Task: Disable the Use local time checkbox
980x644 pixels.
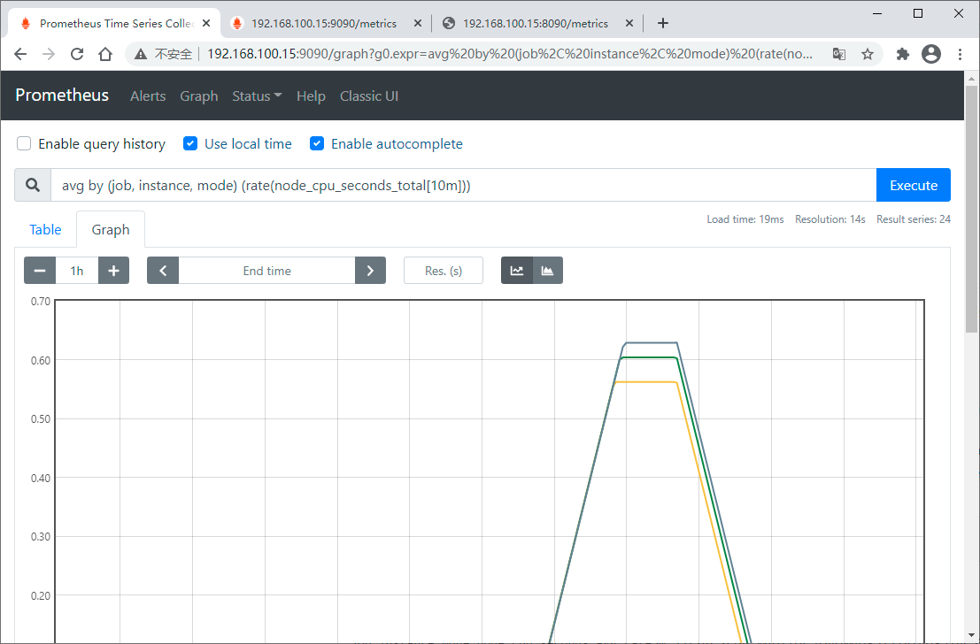Action: click(x=189, y=143)
